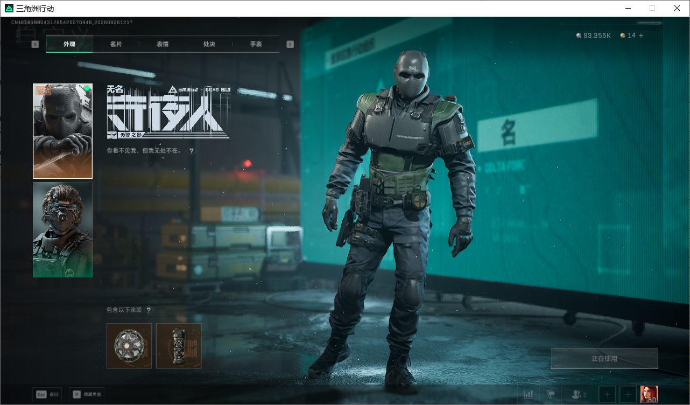
Task: Open the statistics bar chart icon
Action: tap(529, 395)
